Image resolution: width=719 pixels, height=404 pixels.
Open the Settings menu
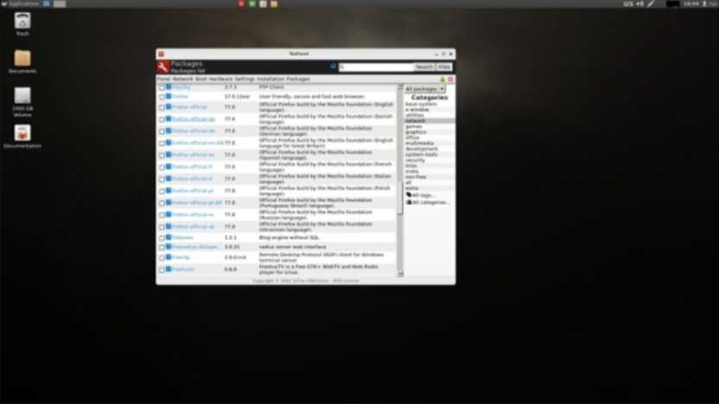[x=245, y=79]
